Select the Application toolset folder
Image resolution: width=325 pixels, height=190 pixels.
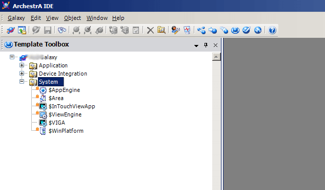click(53, 65)
